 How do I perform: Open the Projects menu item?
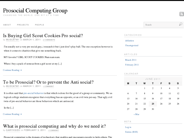pos(23,25)
